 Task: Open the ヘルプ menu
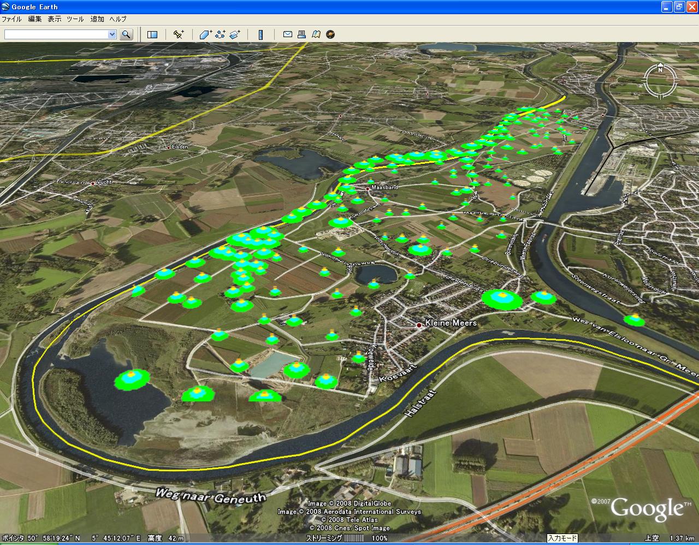click(x=118, y=19)
